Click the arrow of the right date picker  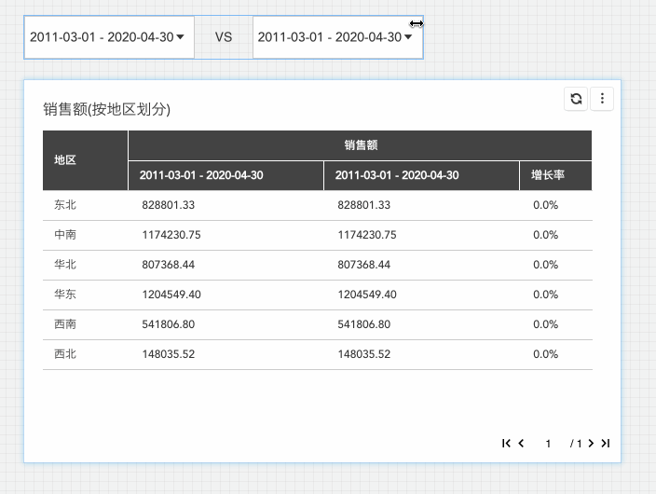(408, 37)
